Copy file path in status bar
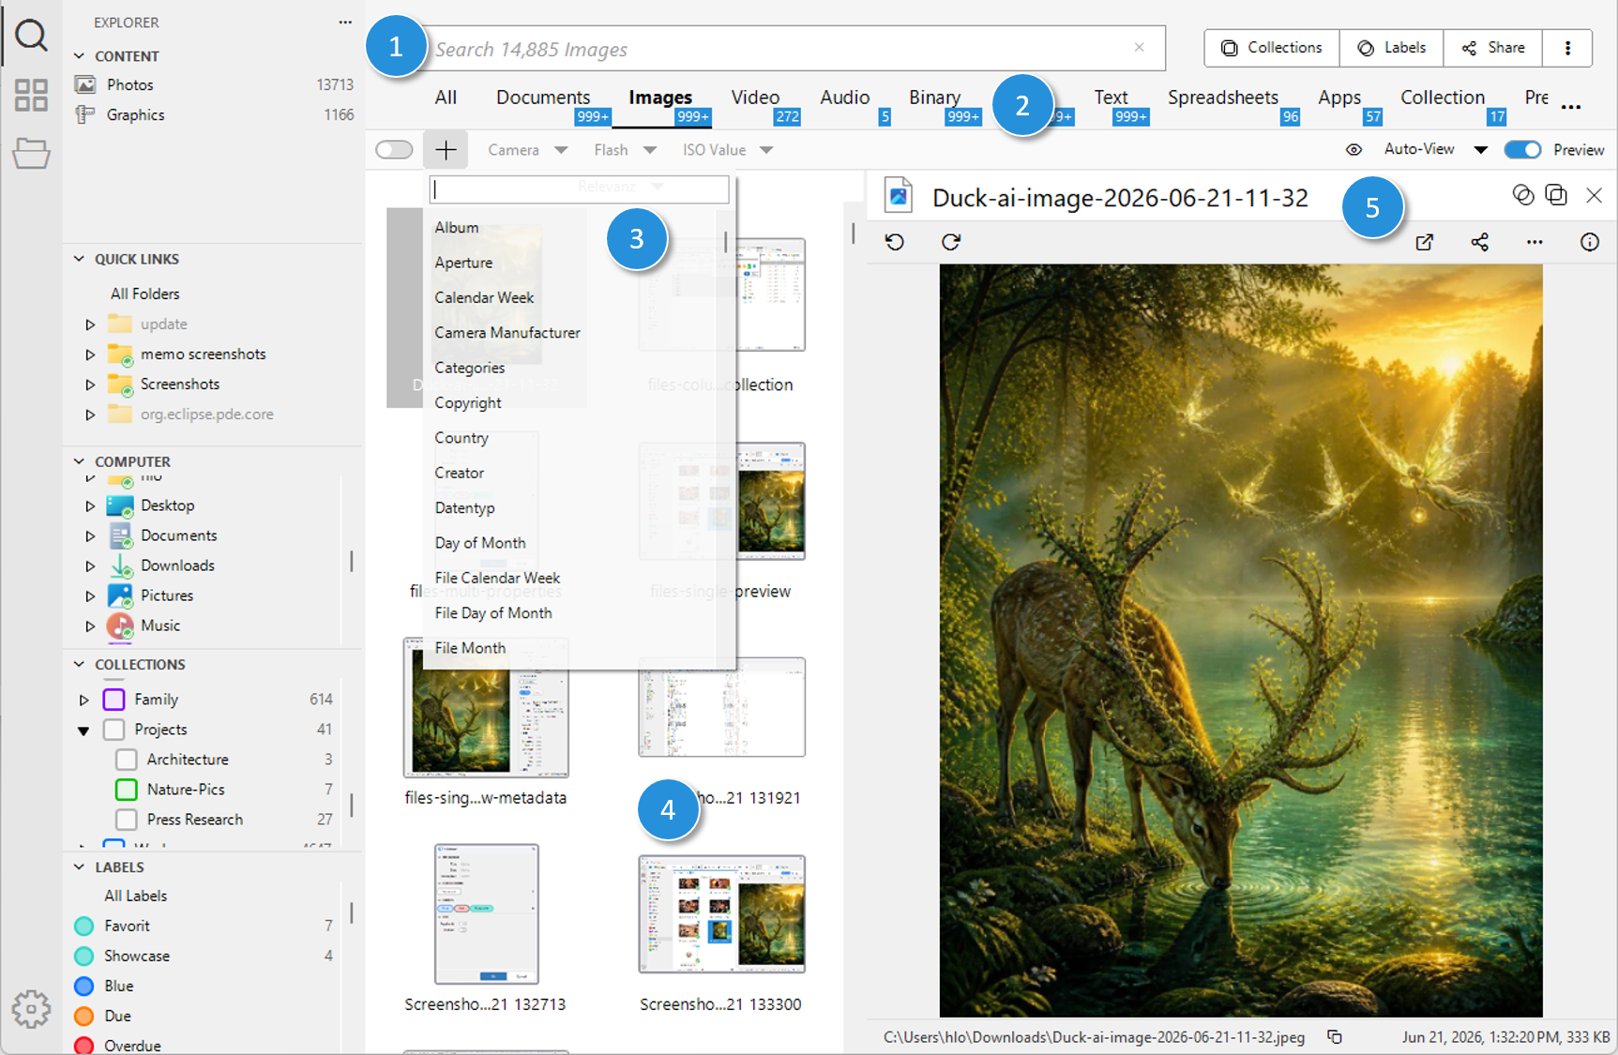The image size is (1618, 1055). (x=1334, y=1037)
